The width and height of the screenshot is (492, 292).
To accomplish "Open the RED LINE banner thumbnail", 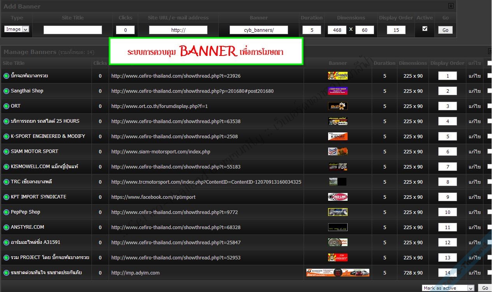I will pyautogui.click(x=337, y=197).
